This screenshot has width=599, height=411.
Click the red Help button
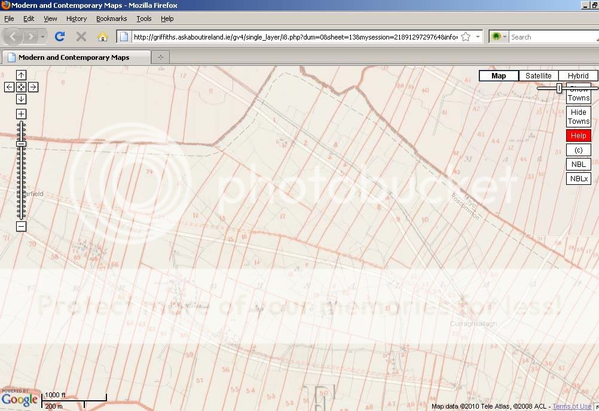tap(578, 135)
